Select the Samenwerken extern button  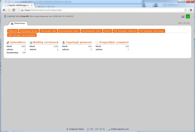[69, 31]
